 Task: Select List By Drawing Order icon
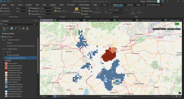tap(4, 28)
